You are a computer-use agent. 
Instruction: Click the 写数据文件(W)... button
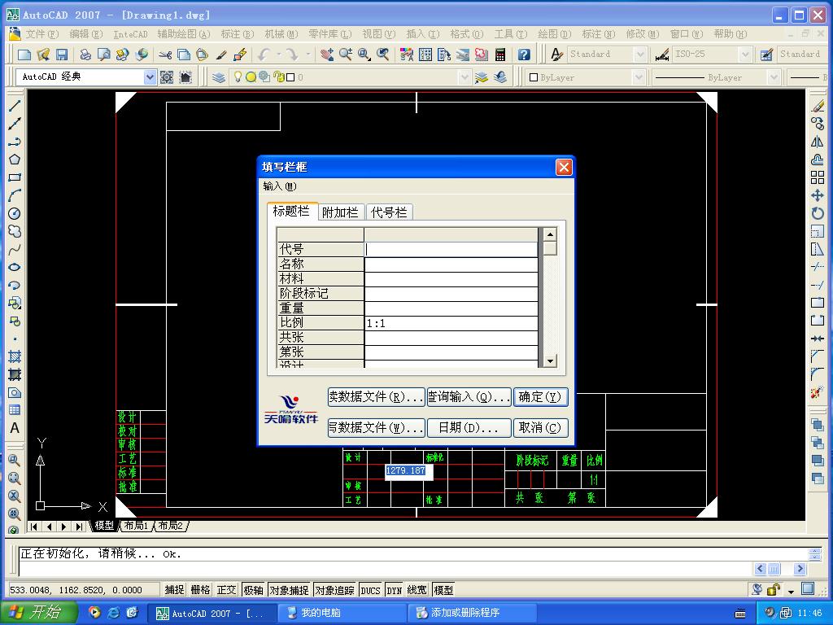[376, 428]
